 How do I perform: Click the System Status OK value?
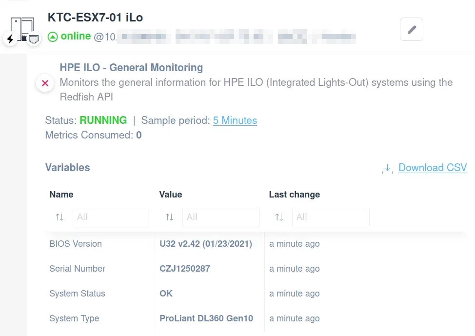click(166, 294)
